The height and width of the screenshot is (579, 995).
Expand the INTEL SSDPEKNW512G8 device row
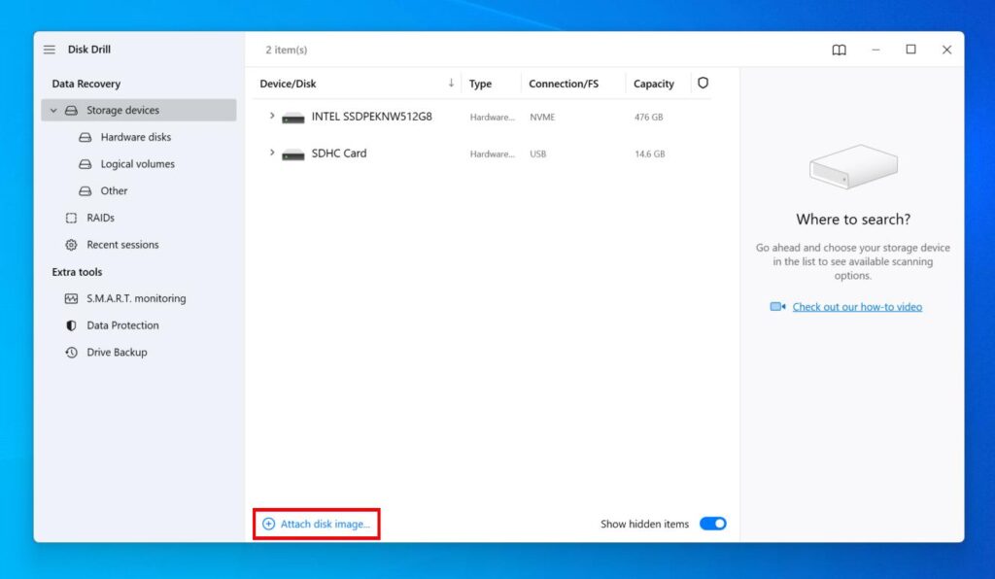tap(272, 117)
